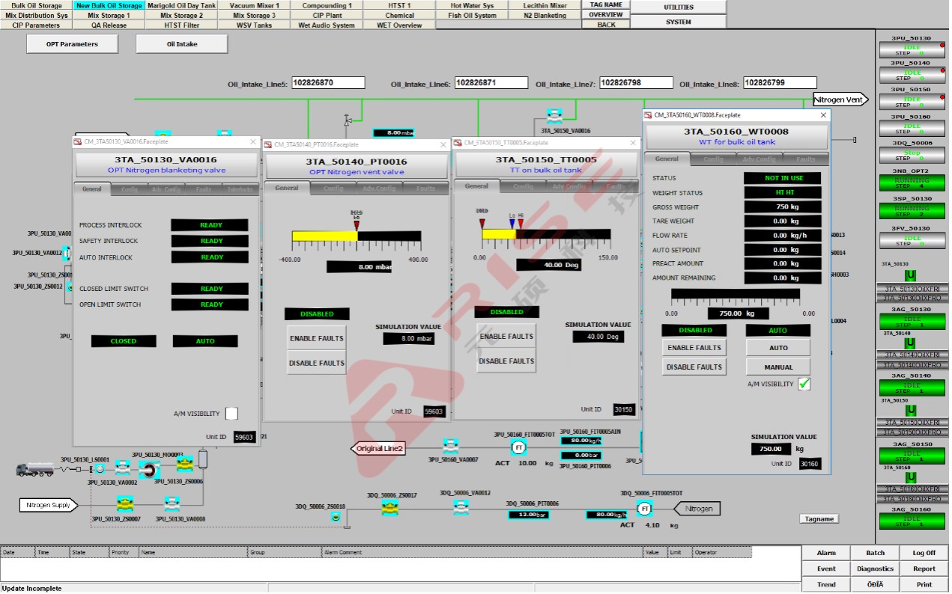Viewport: 952px width, 594px height.
Task: Click flow transmitter 3DQ_50006_FIT0005TOT icon
Action: click(x=644, y=509)
